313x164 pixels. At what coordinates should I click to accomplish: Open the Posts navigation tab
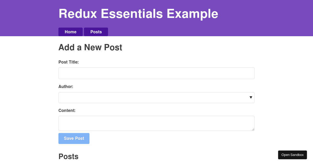96,32
